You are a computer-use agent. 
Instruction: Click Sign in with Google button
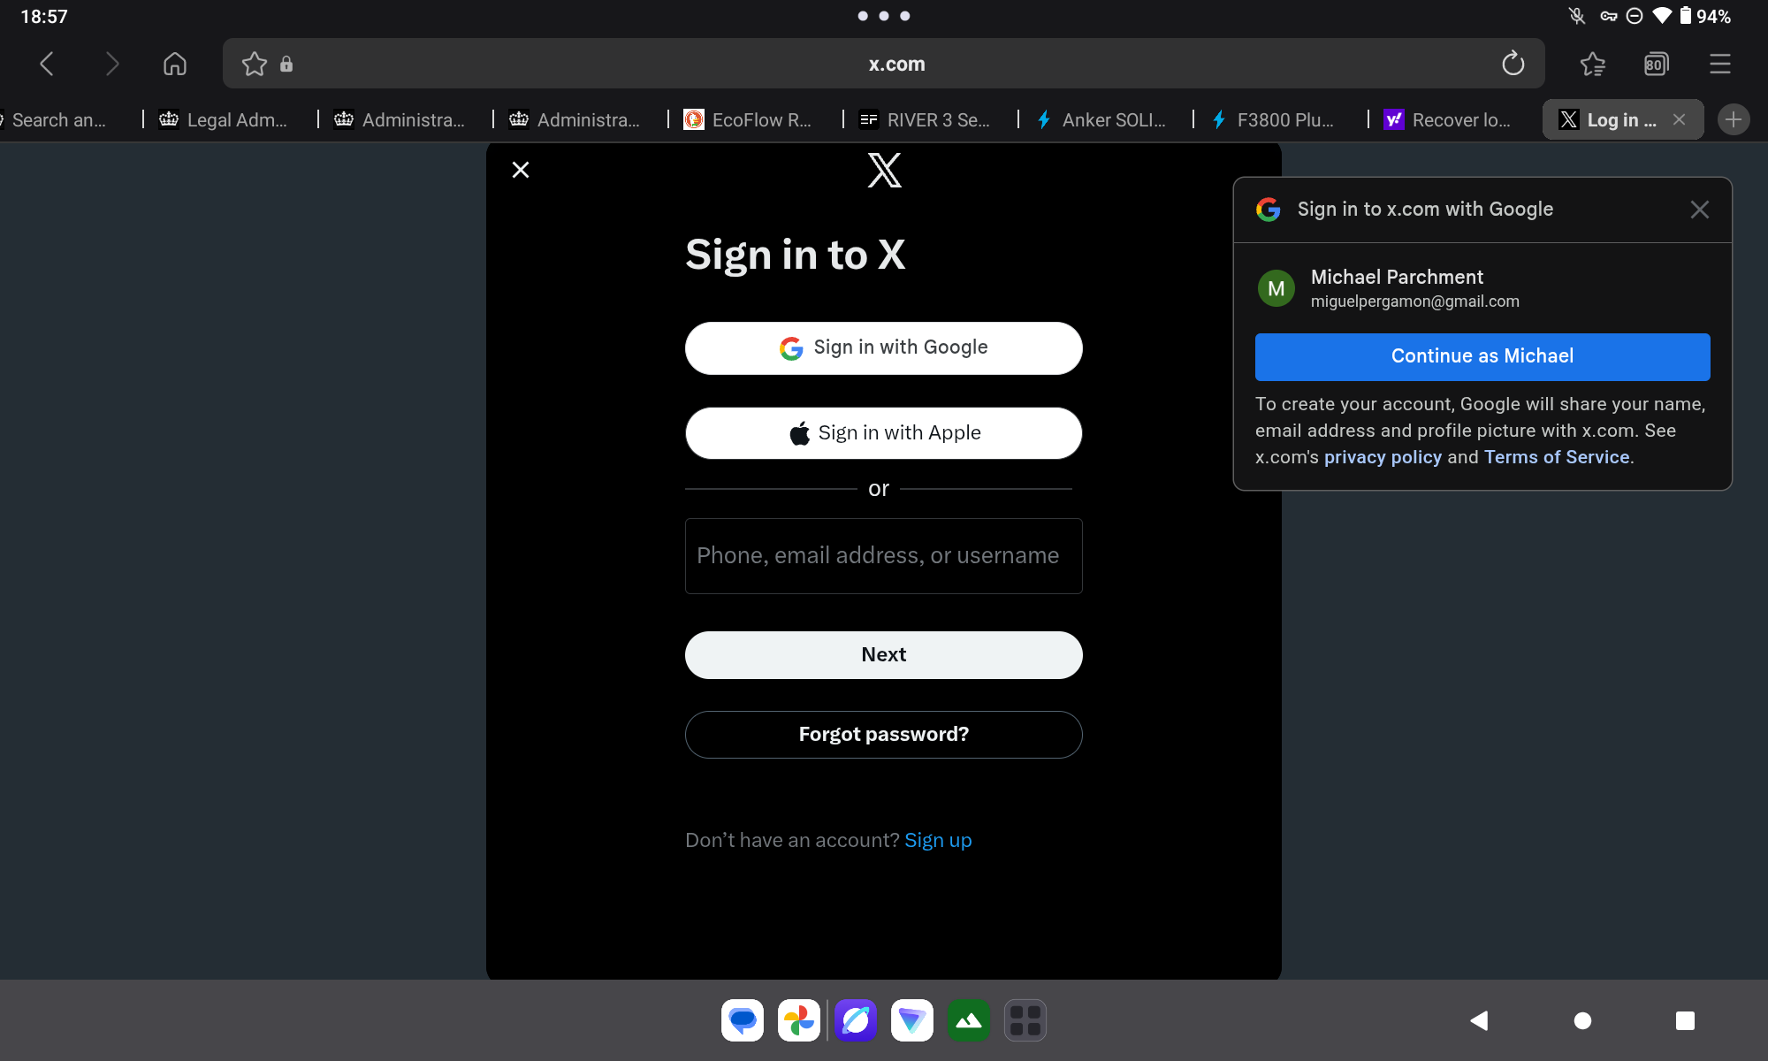click(x=883, y=348)
